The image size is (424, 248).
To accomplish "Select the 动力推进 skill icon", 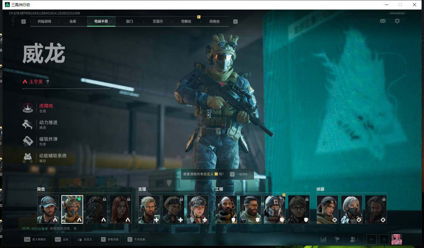I will [x=28, y=124].
